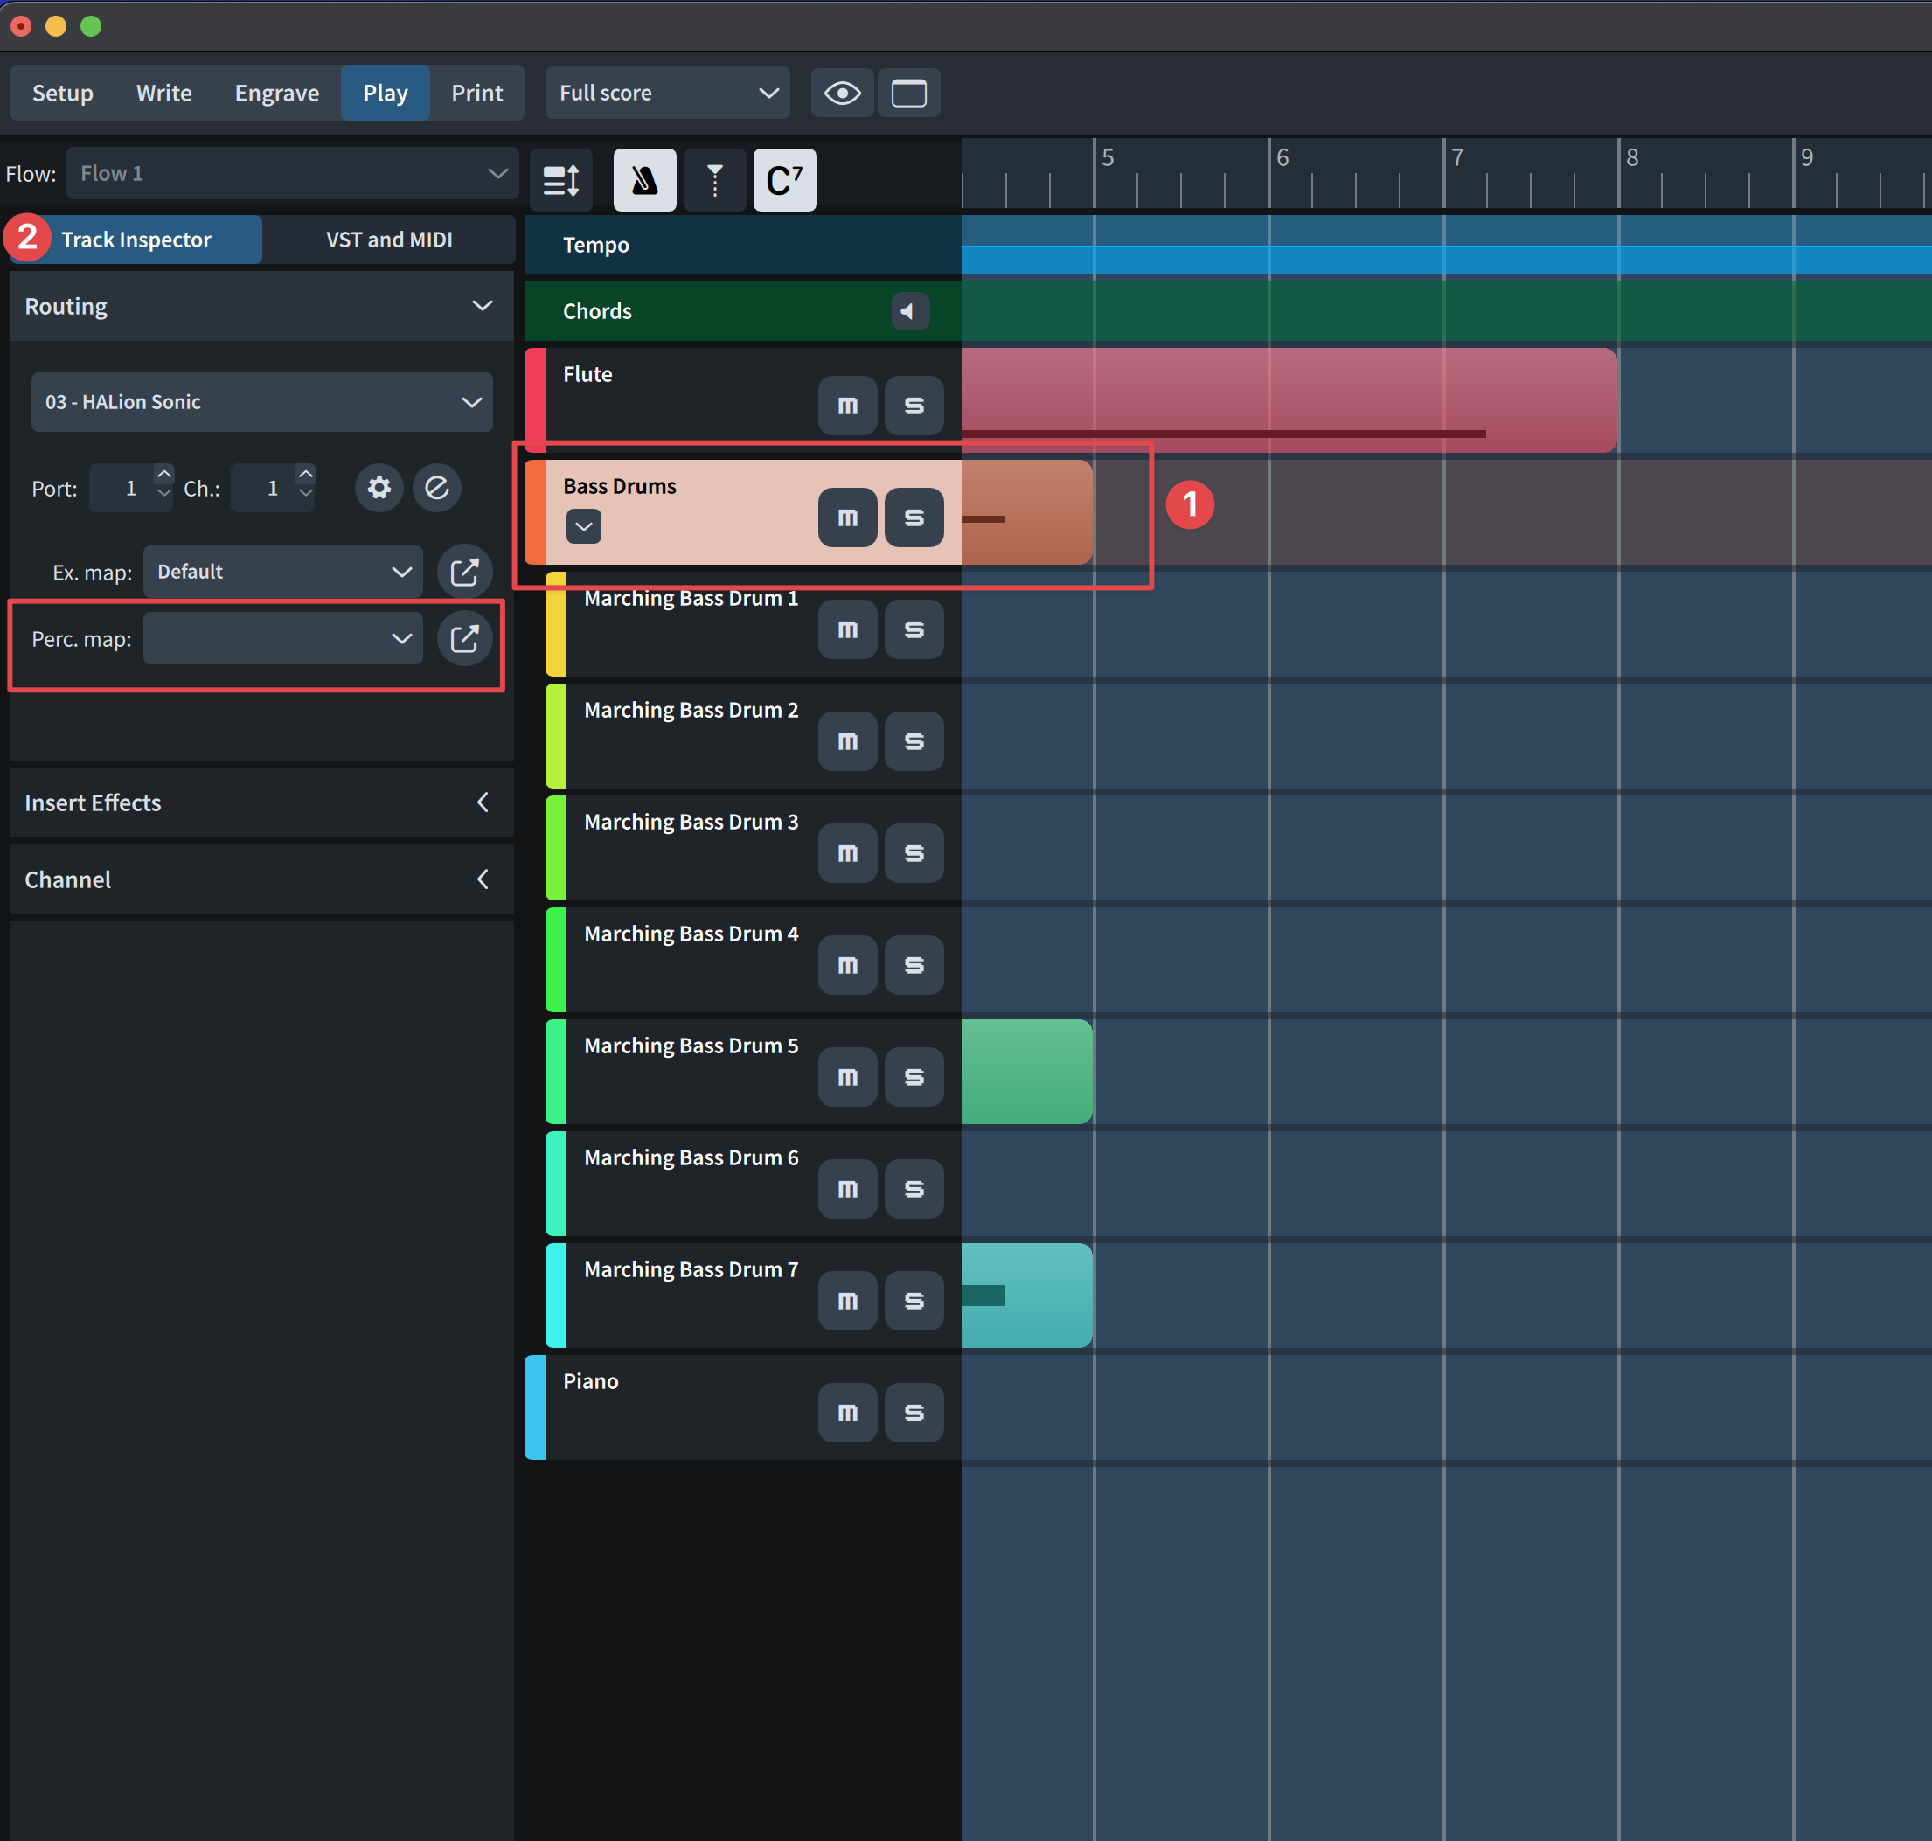The image size is (1932, 1841).
Task: Open the endpoint setup gear icon
Action: click(x=379, y=488)
